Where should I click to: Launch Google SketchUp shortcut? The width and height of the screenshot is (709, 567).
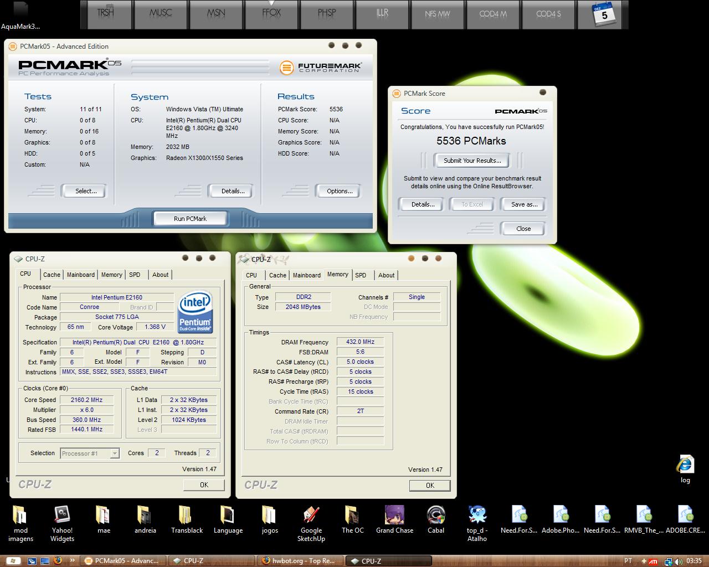tap(311, 524)
